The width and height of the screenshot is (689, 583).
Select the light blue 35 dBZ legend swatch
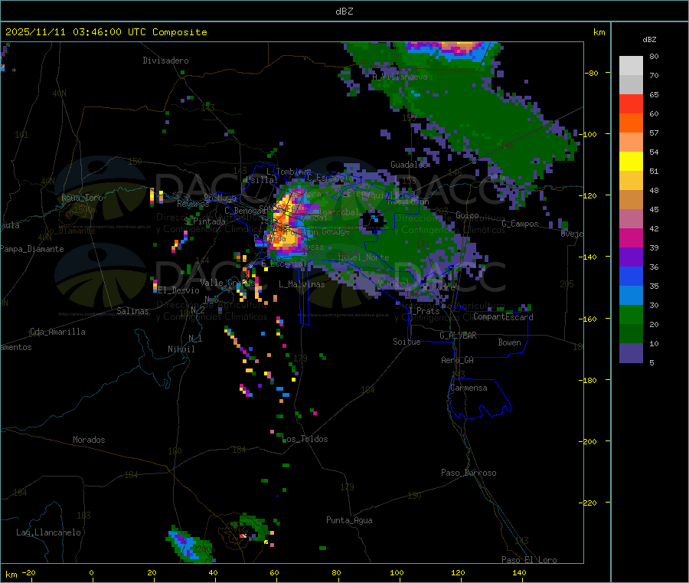click(x=631, y=296)
